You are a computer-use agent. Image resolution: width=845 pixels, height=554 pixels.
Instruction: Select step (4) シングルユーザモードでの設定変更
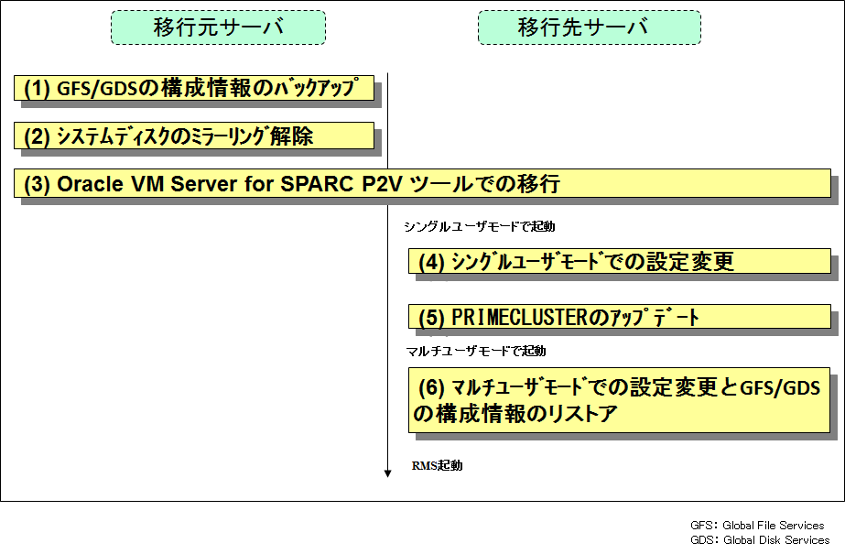pyautogui.click(x=620, y=261)
